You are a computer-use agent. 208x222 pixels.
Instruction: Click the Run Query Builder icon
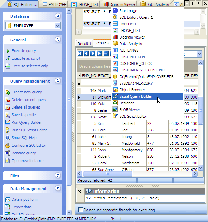tap(8, 122)
